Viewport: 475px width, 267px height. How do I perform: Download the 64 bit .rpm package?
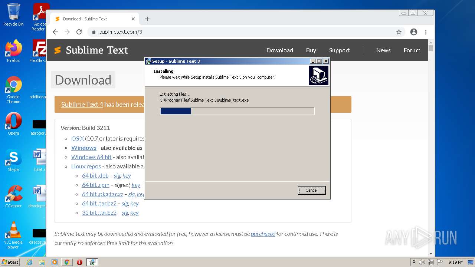96,185
